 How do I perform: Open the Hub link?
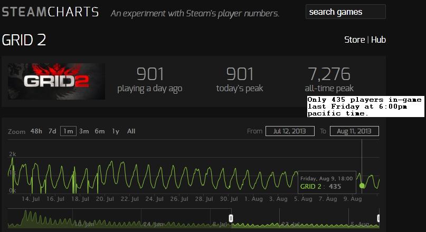coord(378,40)
